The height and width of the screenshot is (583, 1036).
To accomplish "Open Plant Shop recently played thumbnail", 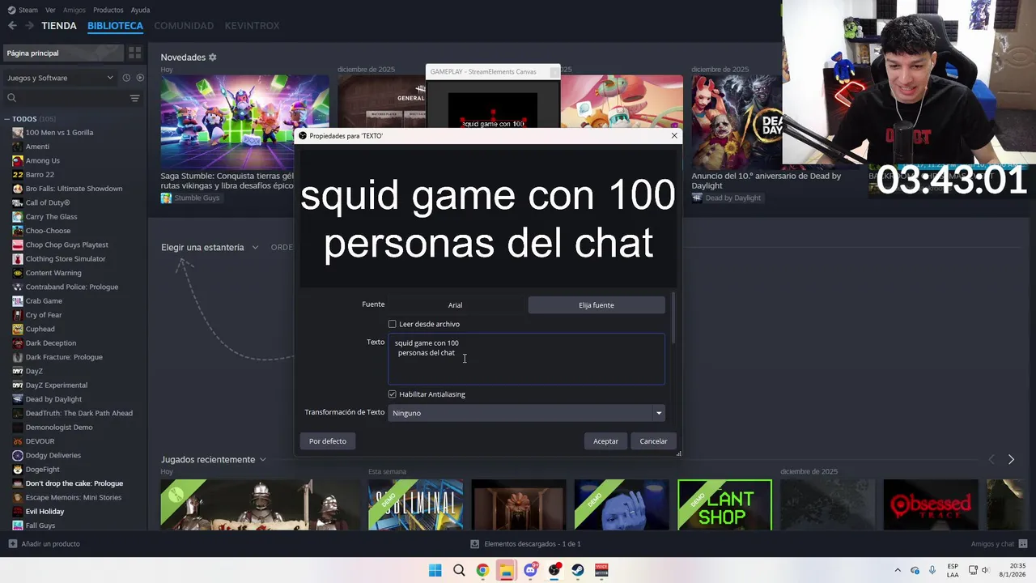I will point(724,505).
